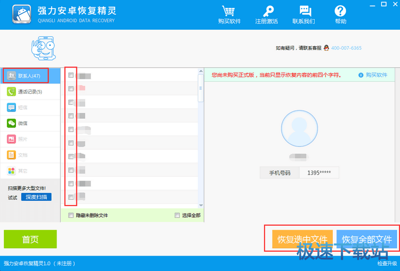Image resolution: width=400 pixels, height=271 pixels.
Task: Click the QQ penguin customer service icon
Action: (326, 47)
